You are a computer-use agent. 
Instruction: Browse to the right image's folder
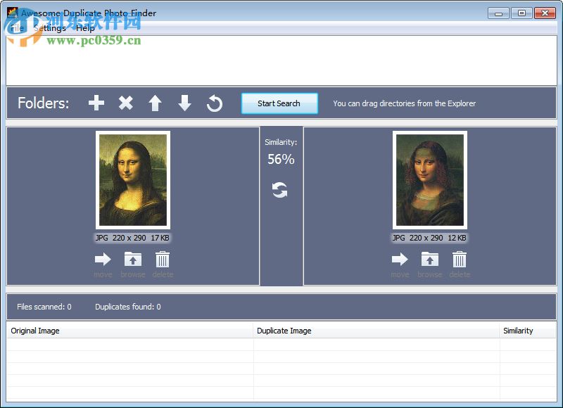tap(430, 259)
